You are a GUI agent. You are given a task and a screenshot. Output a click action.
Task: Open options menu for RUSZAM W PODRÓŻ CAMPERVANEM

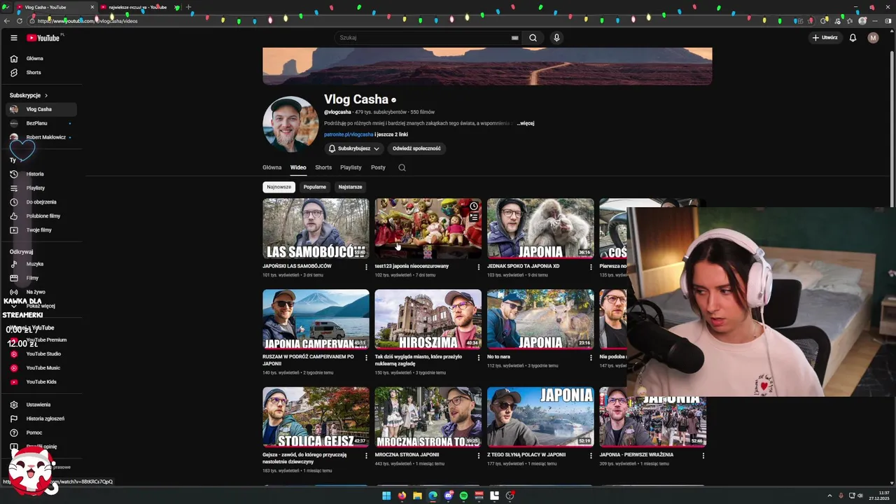(x=366, y=358)
